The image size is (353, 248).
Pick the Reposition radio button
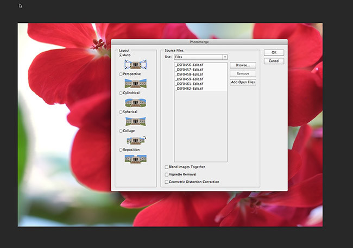(121, 150)
